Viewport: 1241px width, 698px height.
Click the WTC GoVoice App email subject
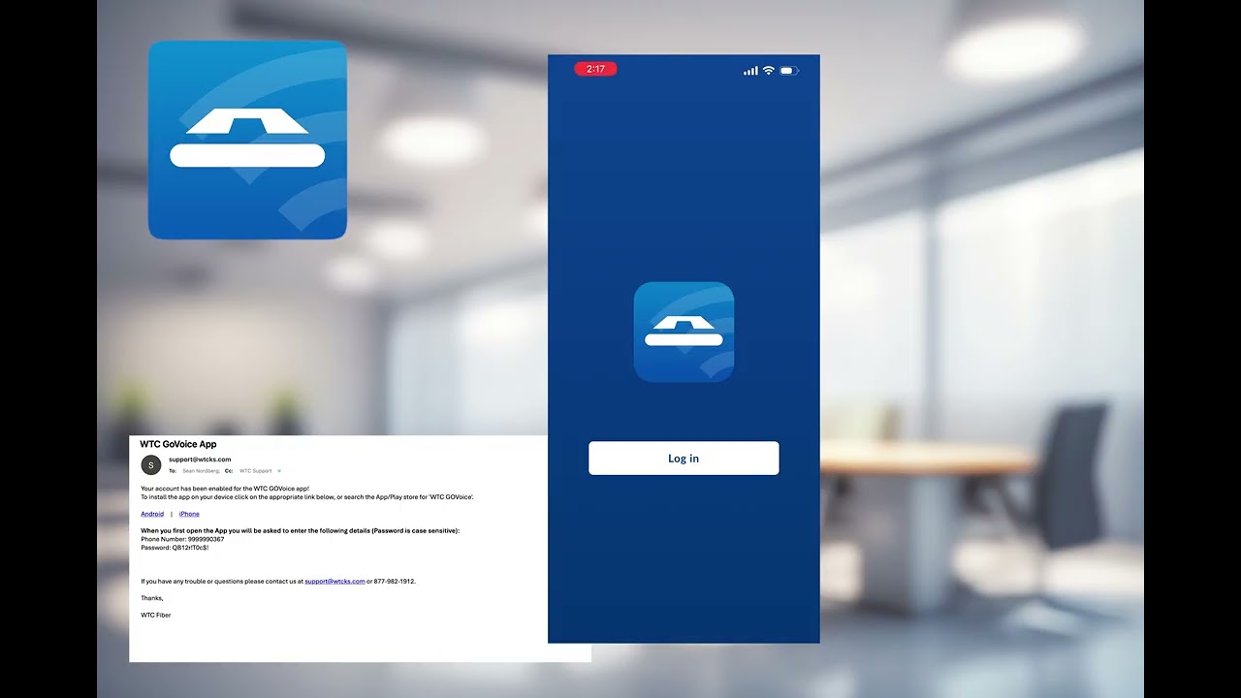[x=178, y=444]
